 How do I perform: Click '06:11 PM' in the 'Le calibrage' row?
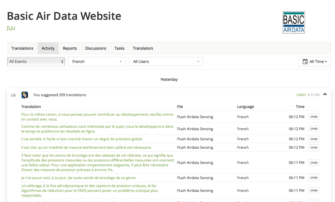pyautogui.click(x=297, y=190)
